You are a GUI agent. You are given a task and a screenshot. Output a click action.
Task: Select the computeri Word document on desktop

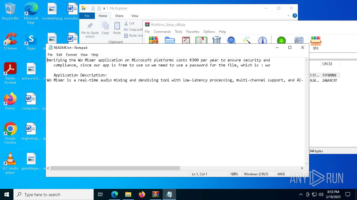31,101
